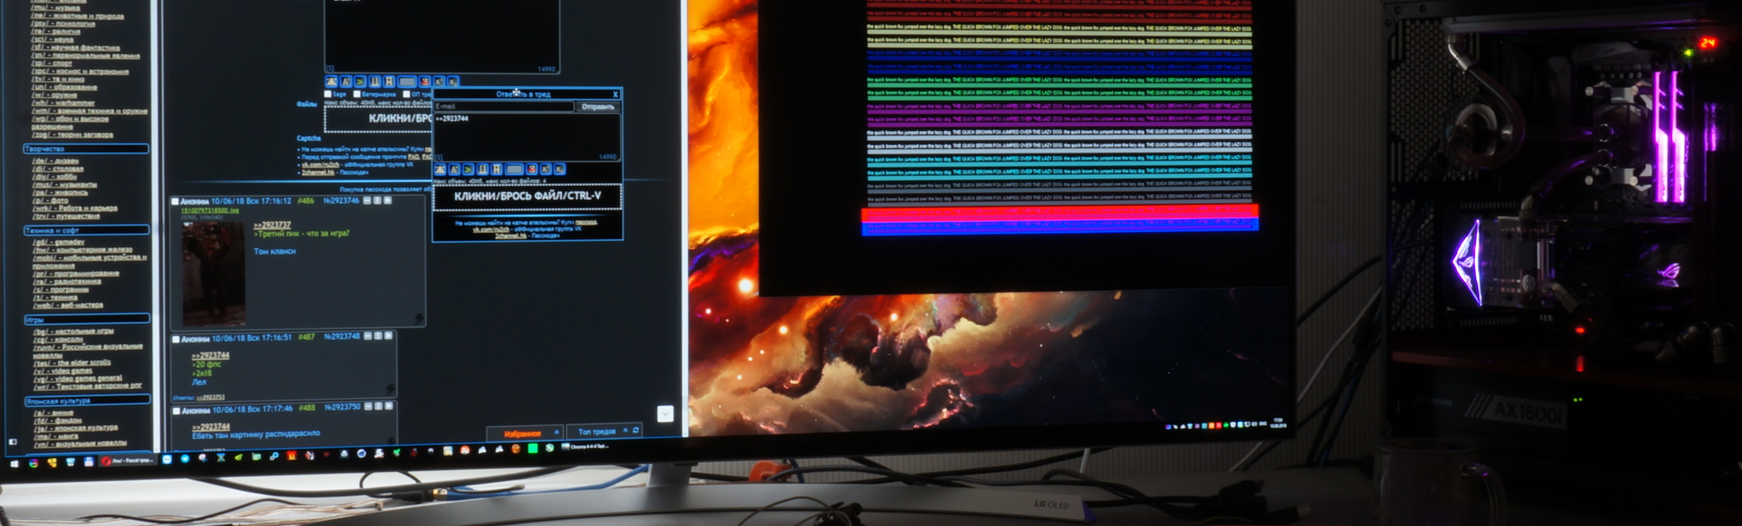Viewport: 1742px width, 526px height.
Task: Open the Windows Start menu
Action: coord(14,464)
